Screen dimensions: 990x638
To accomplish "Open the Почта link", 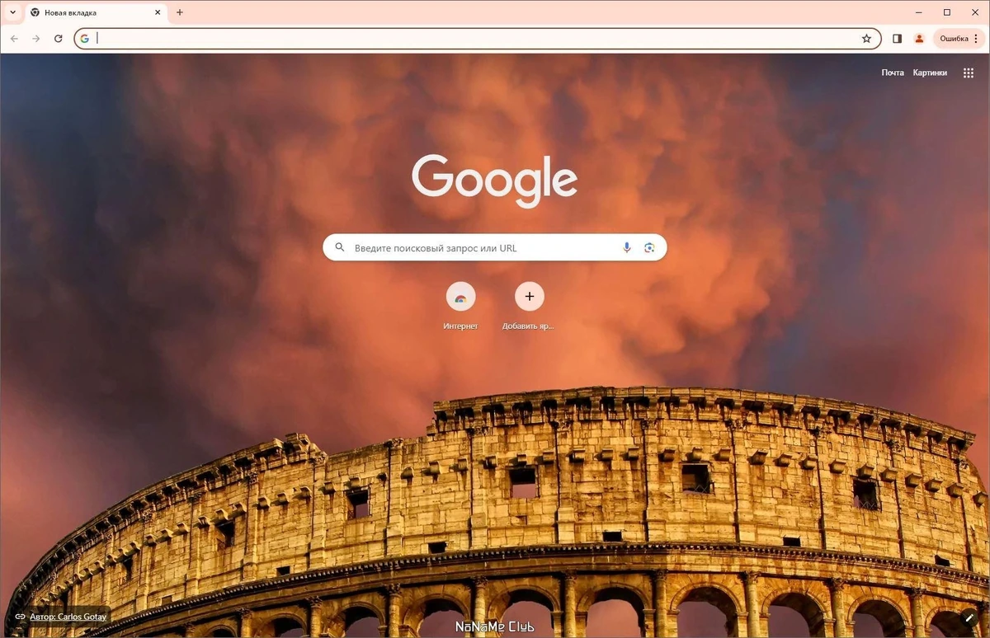I will click(x=893, y=73).
